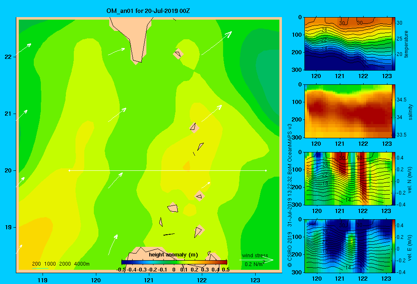
Task: Click the temperature color scale bar
Action: pos(393,44)
